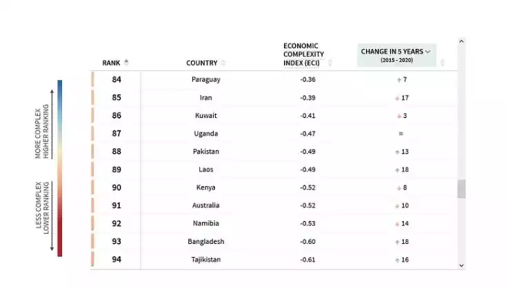
Task: Click sort arrows beside Change in 5 Years
Action: coord(443,62)
